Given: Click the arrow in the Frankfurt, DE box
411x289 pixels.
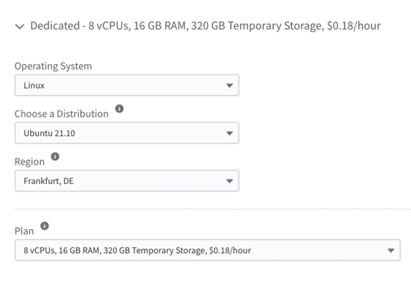Looking at the screenshot, I should coord(230,181).
